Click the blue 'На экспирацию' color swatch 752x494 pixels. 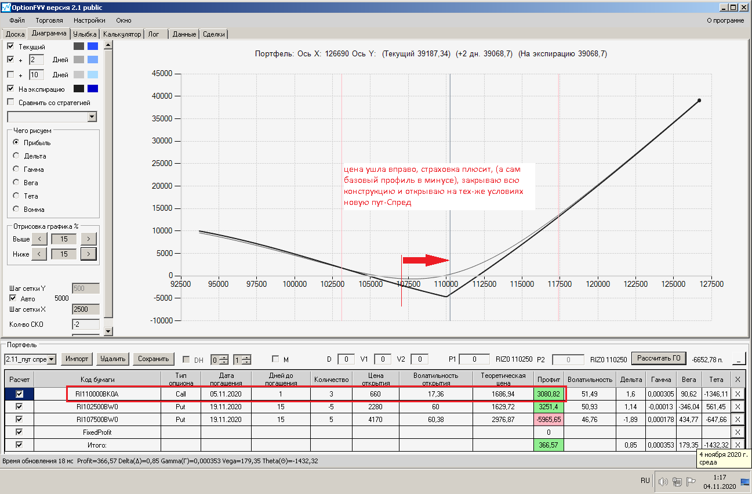pos(93,89)
